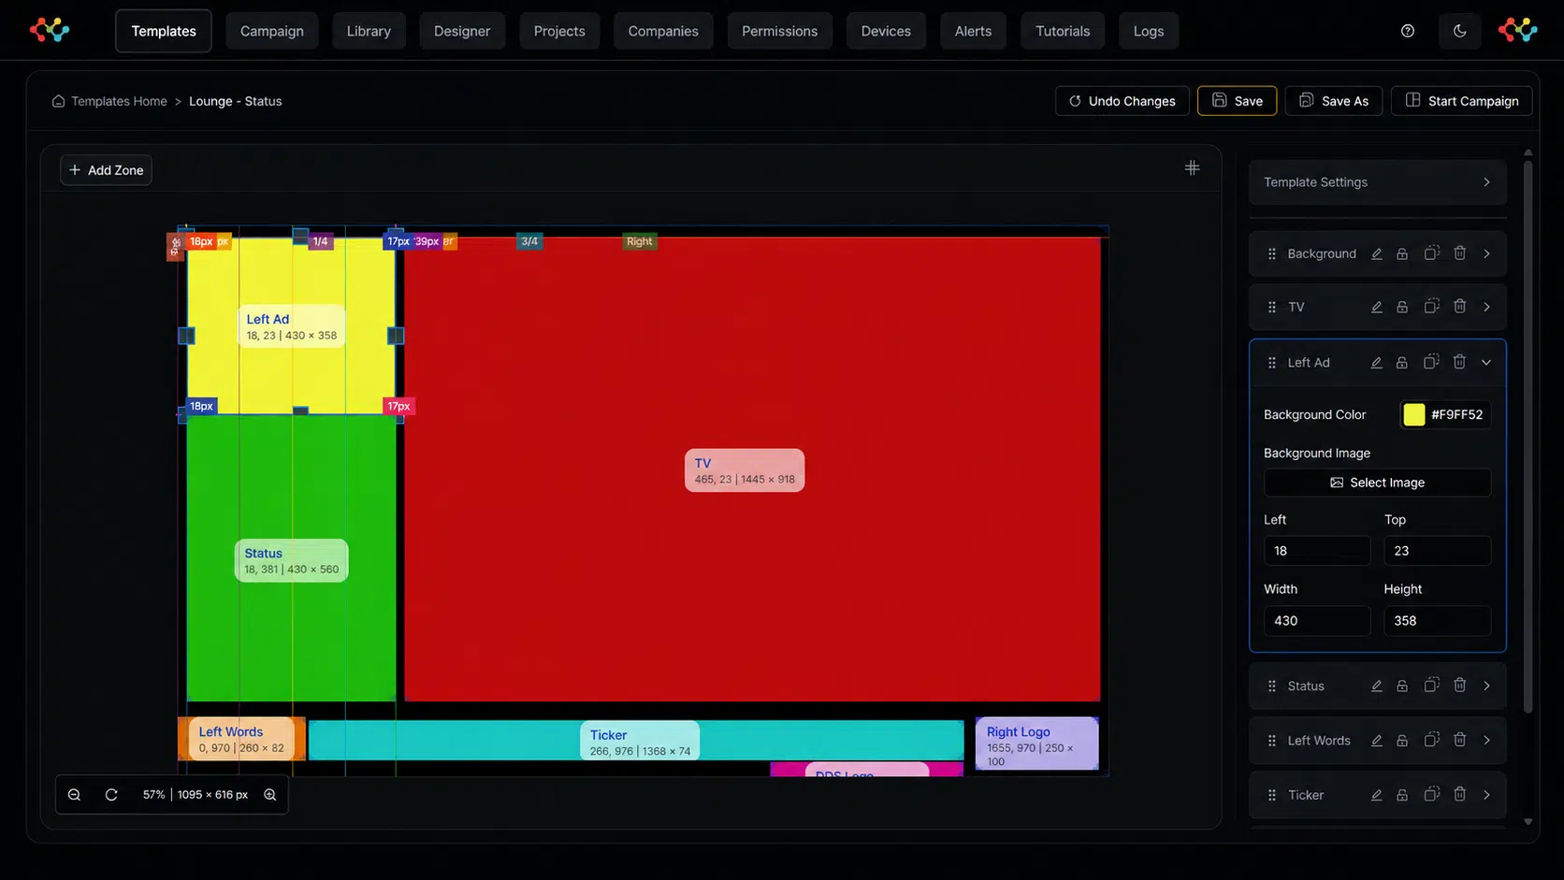The width and height of the screenshot is (1564, 880).
Task: Go to Templates Home breadcrumb
Action: [x=110, y=101]
